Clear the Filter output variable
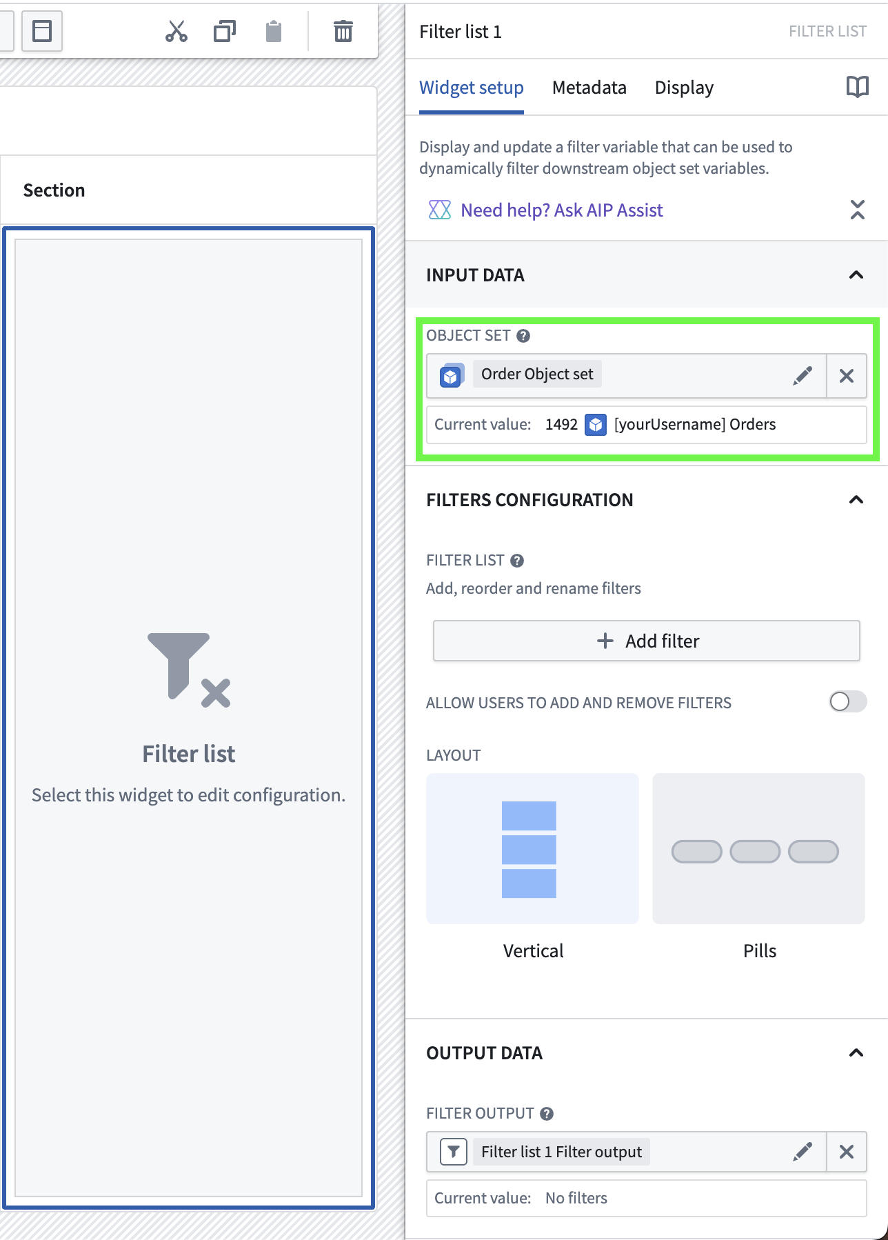The image size is (888, 1240). pos(847,1152)
